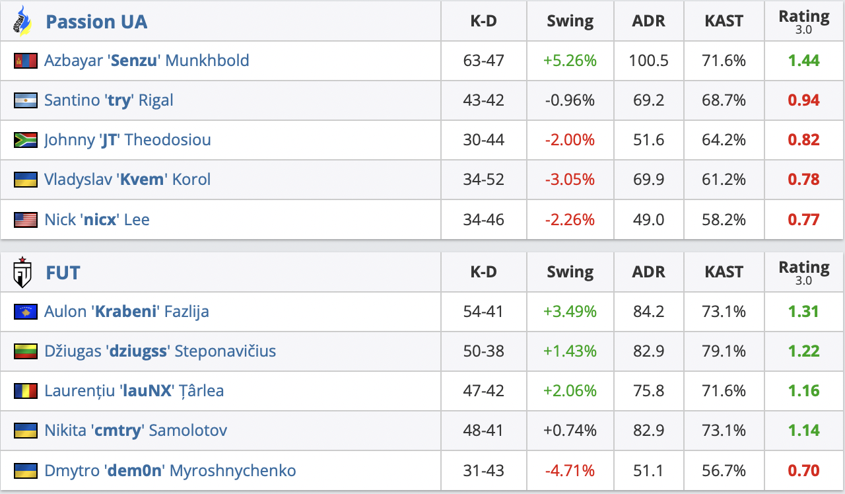
Task: Sort FUT table by KAST
Action: pyautogui.click(x=724, y=272)
